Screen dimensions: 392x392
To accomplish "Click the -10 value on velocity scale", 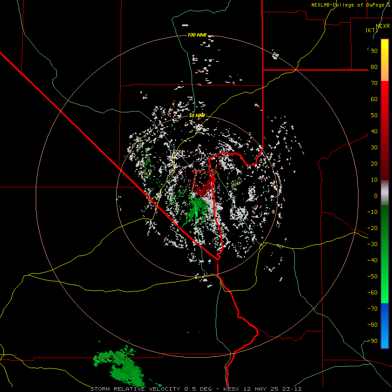I will pos(372,212).
